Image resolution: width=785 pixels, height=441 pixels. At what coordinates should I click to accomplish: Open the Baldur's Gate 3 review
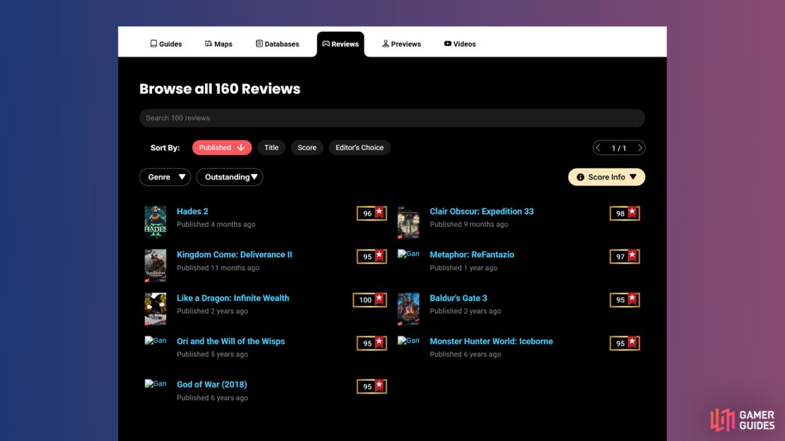(x=458, y=298)
